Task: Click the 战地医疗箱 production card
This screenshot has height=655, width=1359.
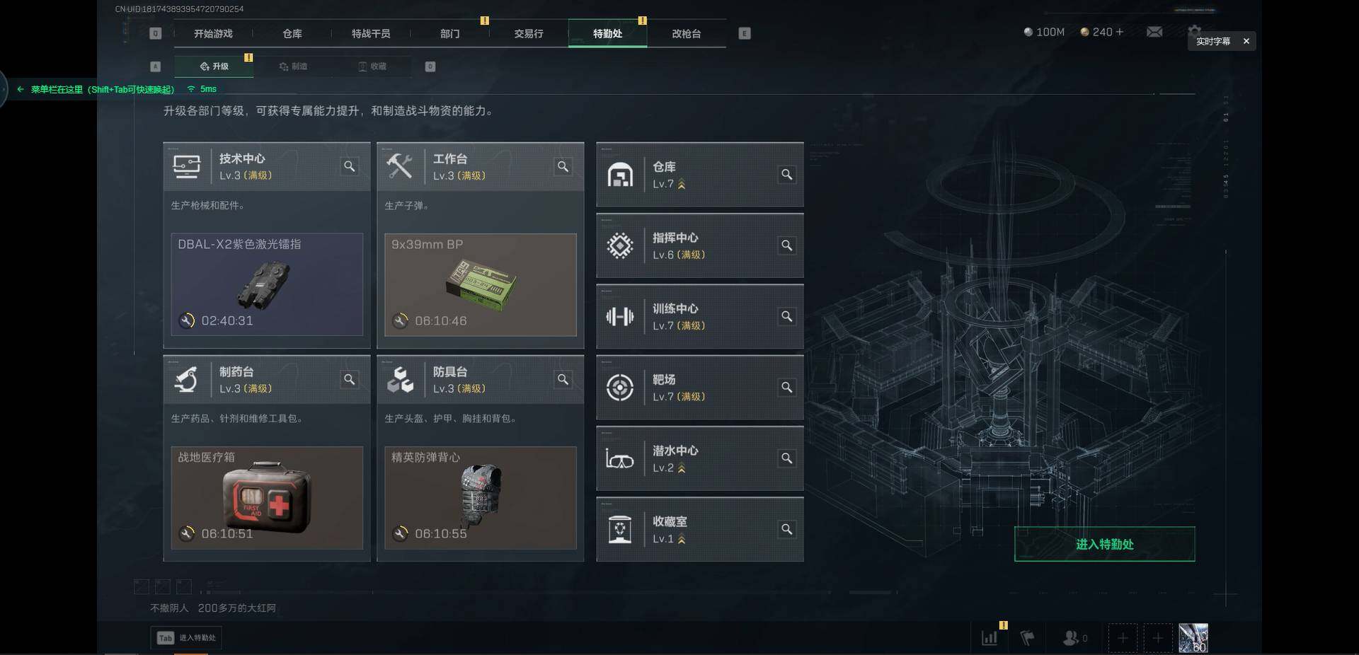Action: point(267,498)
